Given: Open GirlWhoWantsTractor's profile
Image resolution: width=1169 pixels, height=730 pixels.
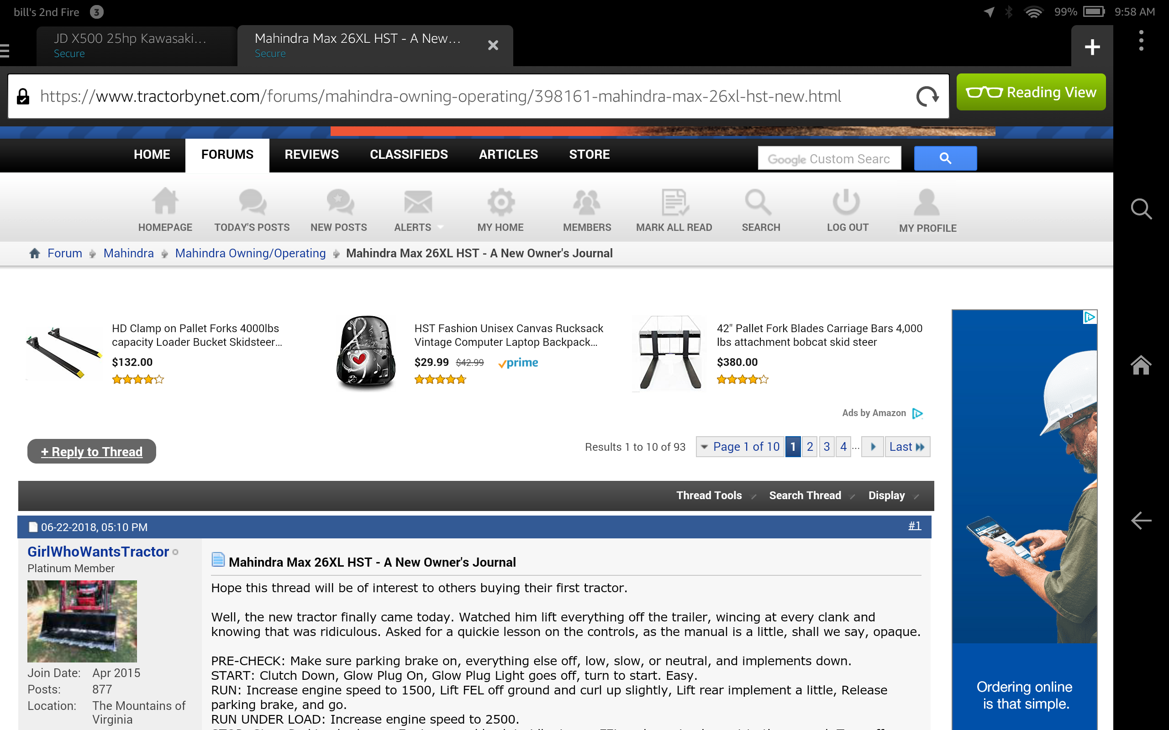Looking at the screenshot, I should [98, 551].
